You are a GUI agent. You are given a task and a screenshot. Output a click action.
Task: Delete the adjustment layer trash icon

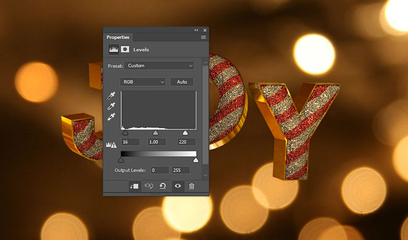pos(191,186)
